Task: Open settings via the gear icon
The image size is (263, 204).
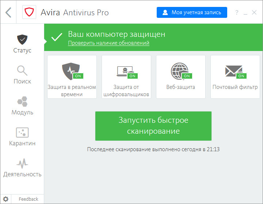Action: point(6,199)
